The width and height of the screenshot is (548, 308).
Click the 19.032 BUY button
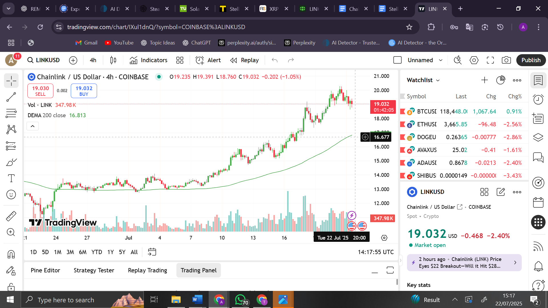(84, 91)
